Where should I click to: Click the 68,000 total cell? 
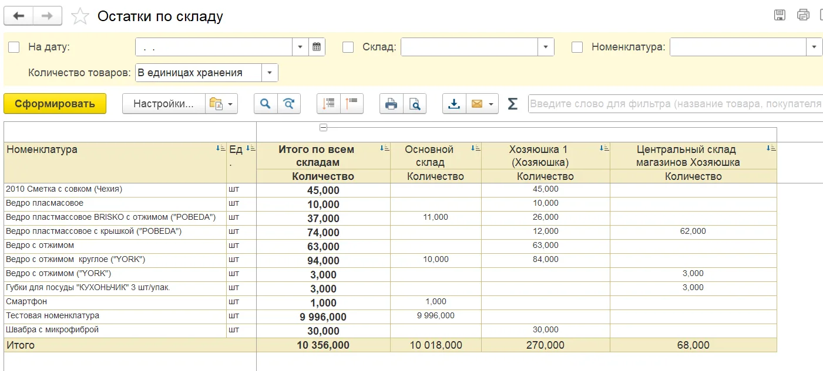(693, 345)
